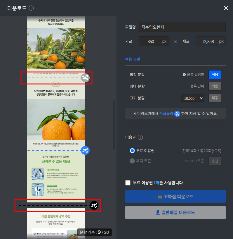Check the 무료 이용권 1회 사용 checkbox
Image resolution: width=233 pixels, height=239 pixels.
128,183
